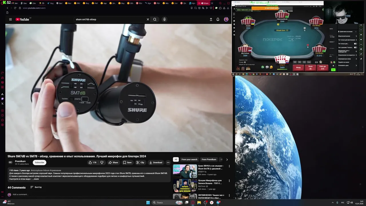Open Telegram from the taskbar
Image resolution: width=366 pixels, height=206 pixels.
click(218, 203)
